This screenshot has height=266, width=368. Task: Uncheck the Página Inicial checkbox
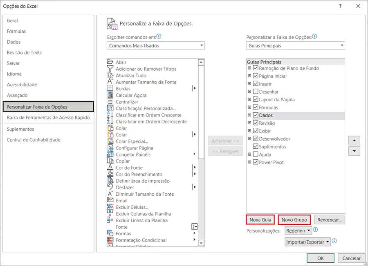[256, 76]
